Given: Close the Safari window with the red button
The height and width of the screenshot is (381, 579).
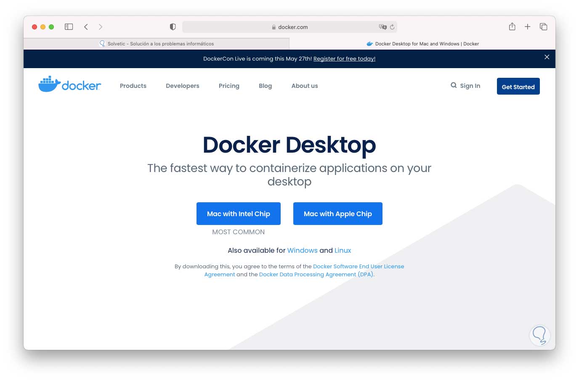Looking at the screenshot, I should [35, 27].
